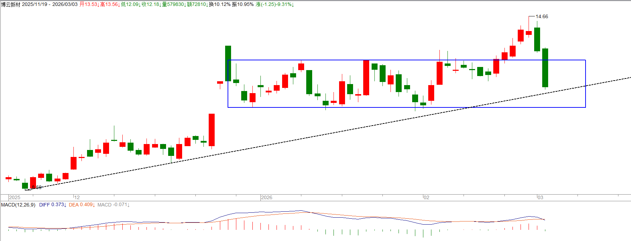Click the turnover amount 额72810

pos(197,5)
